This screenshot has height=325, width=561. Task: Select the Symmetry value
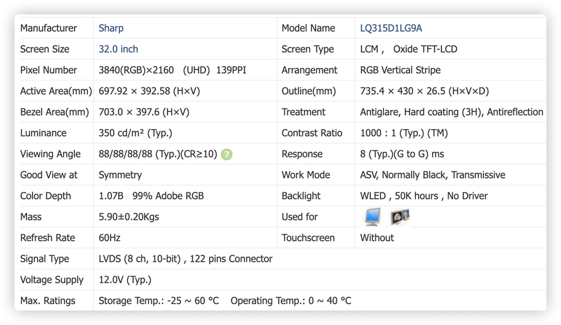coord(120,175)
